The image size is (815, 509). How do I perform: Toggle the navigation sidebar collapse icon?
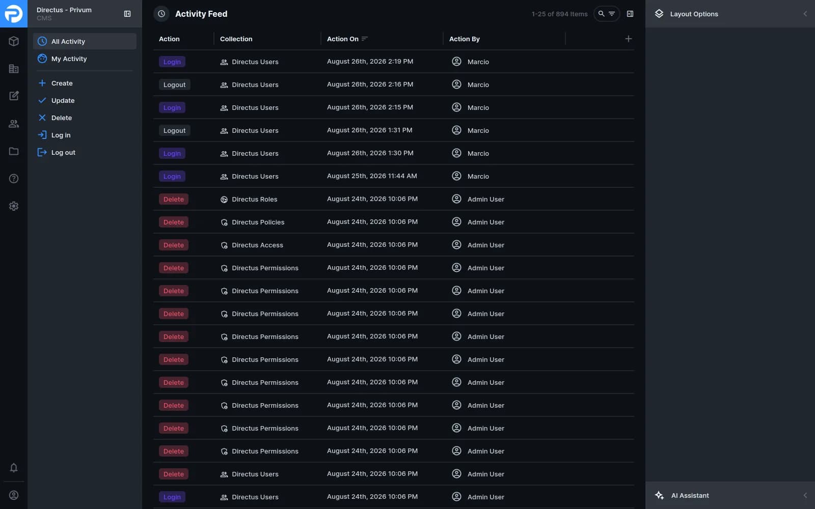tap(127, 14)
